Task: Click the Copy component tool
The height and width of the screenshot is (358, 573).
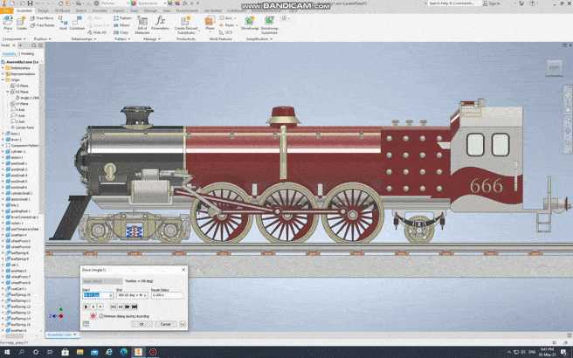Action: (121, 32)
